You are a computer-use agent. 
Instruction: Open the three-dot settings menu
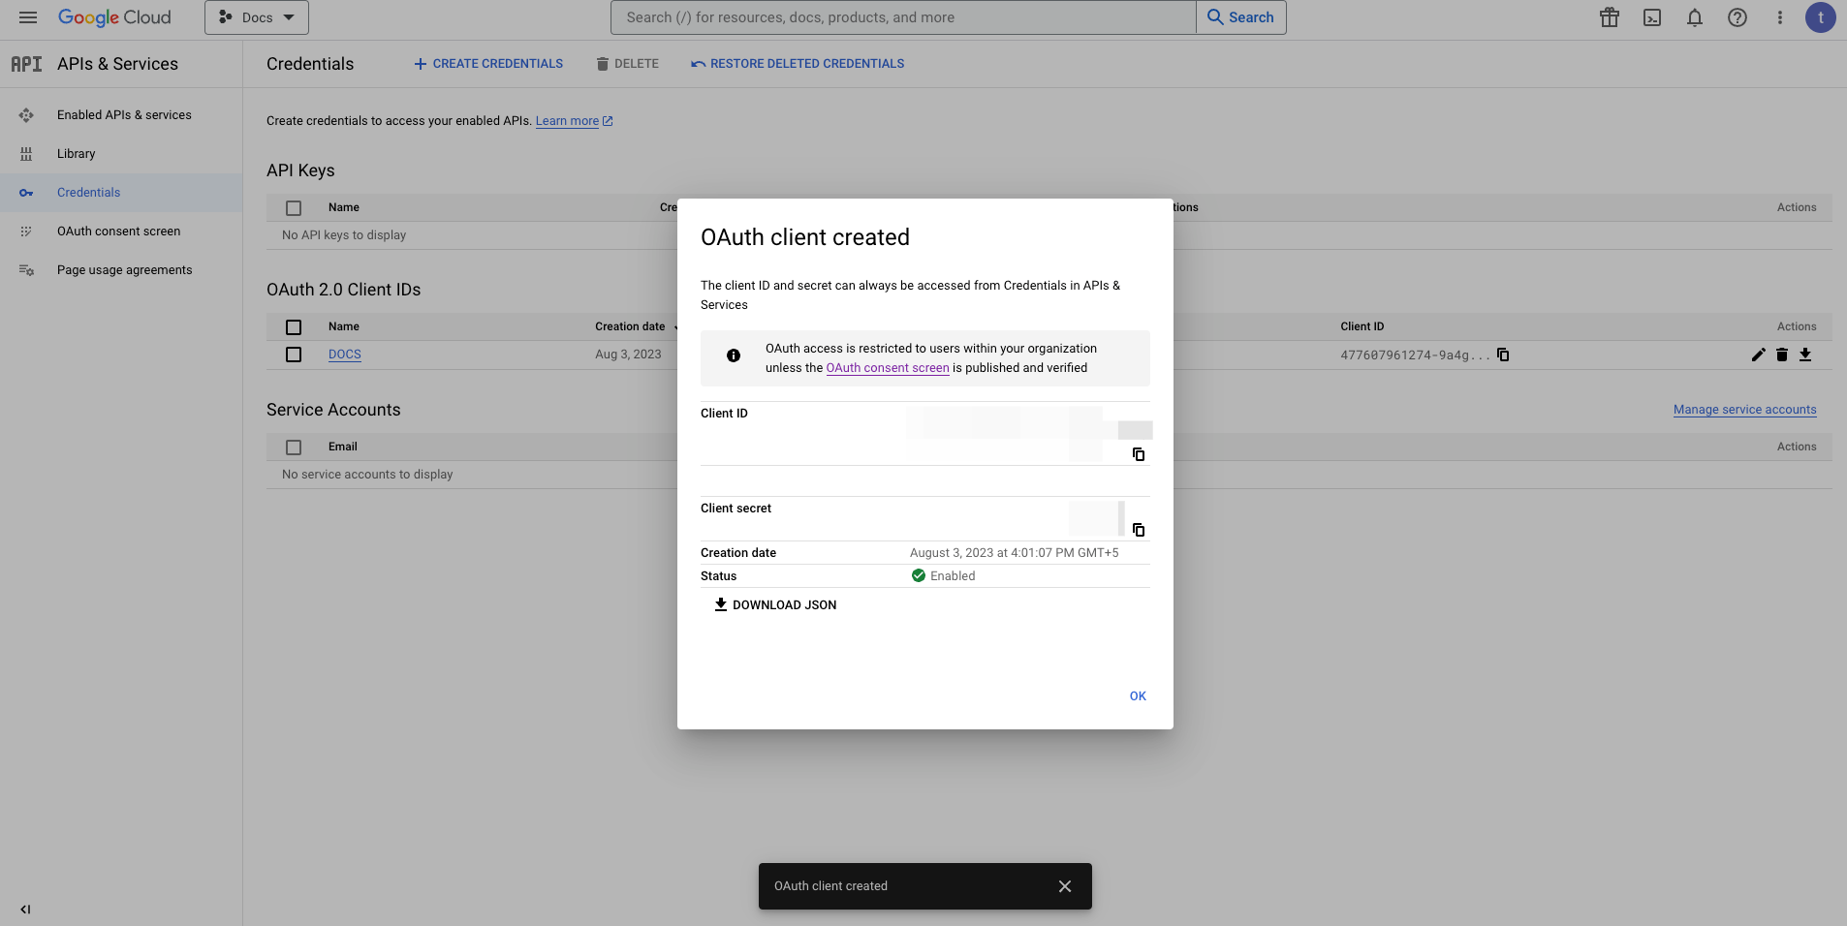[x=1780, y=17]
